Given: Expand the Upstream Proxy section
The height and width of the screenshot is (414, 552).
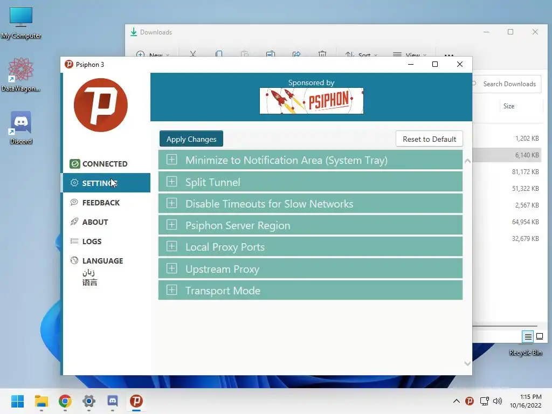Looking at the screenshot, I should 310,269.
